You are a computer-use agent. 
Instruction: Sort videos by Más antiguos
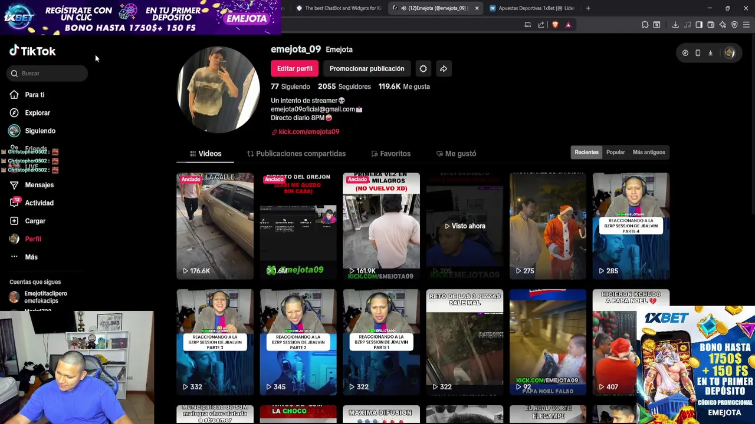[648, 152]
